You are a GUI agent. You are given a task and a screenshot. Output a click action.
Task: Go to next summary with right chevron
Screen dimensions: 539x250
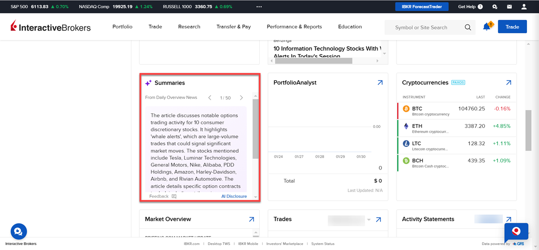pos(241,98)
